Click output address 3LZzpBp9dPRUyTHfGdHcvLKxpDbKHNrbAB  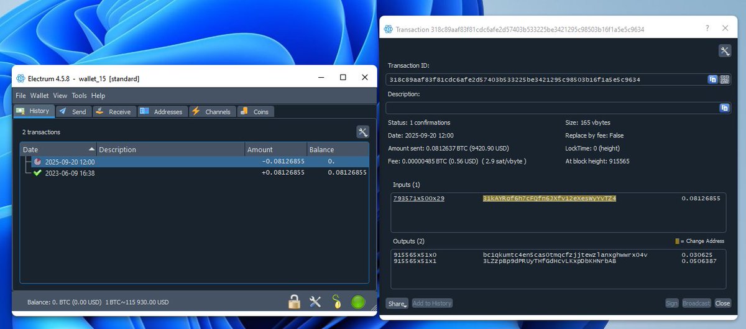(550, 261)
